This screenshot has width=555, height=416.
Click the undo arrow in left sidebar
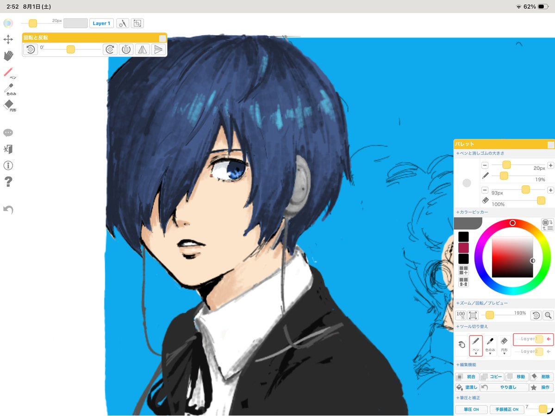[x=8, y=210]
